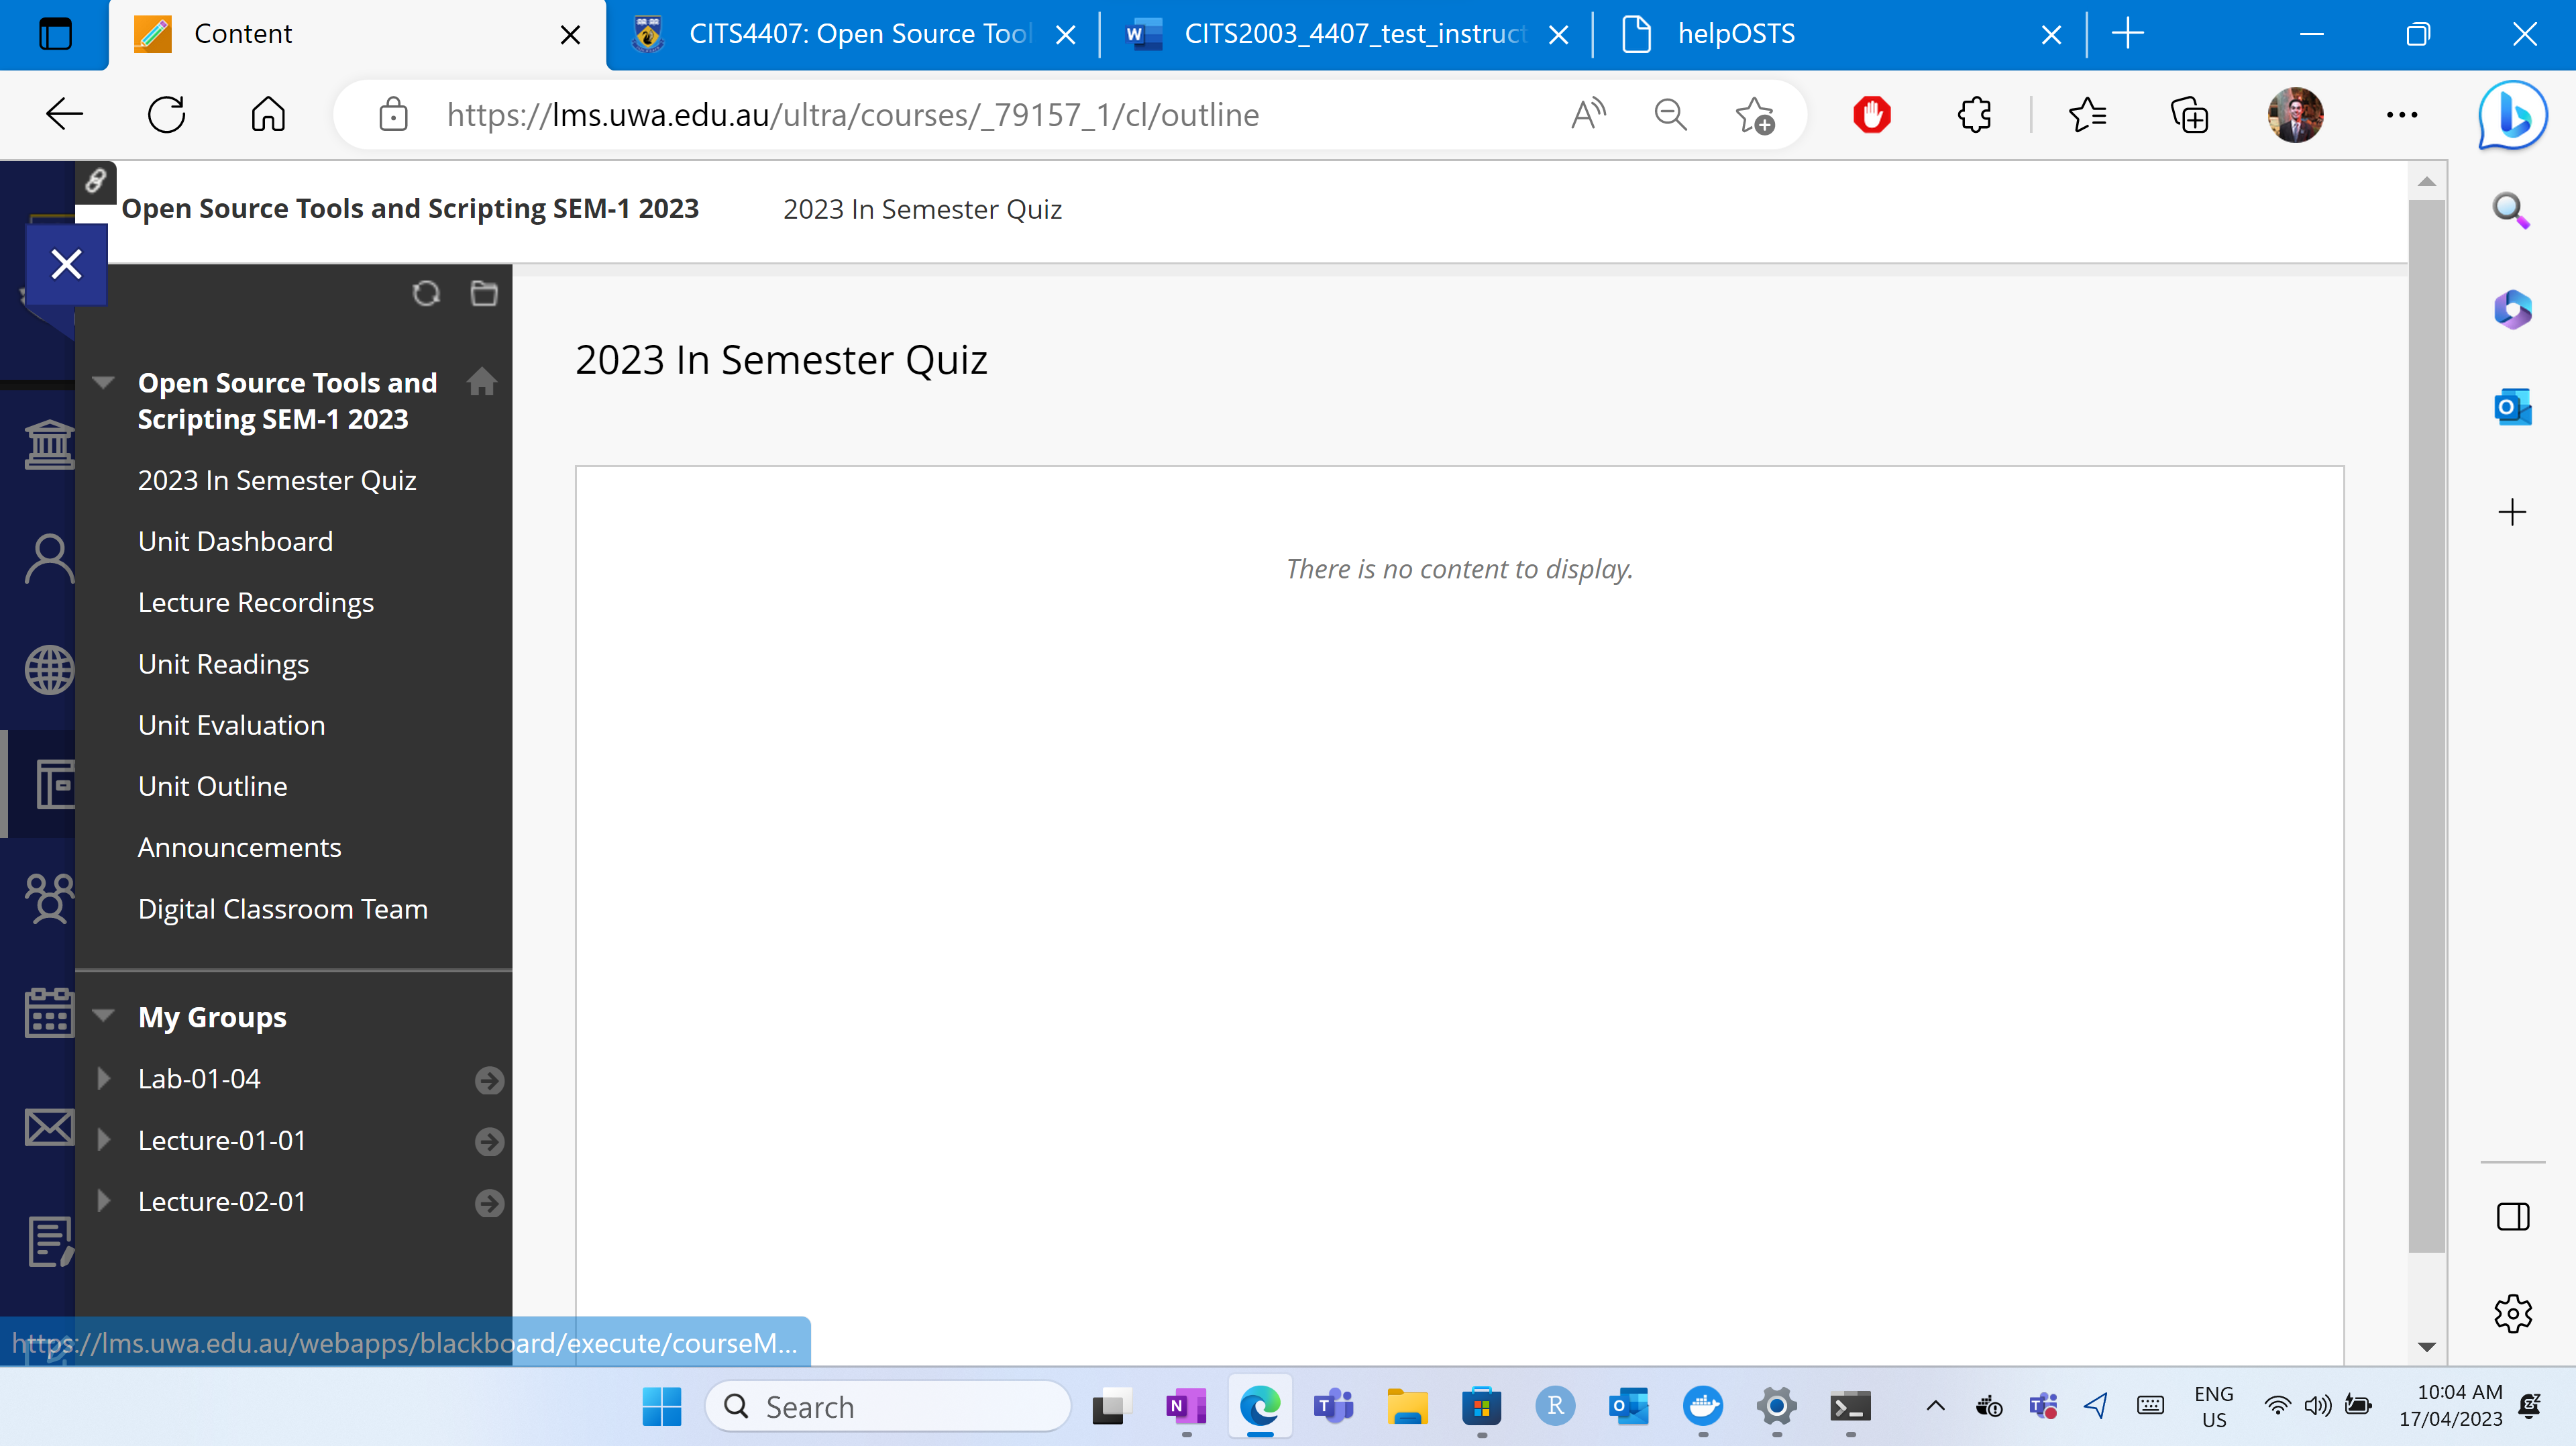Screen dimensions: 2576x1446
Task: Close the course panel with X button
Action: (x=66, y=265)
